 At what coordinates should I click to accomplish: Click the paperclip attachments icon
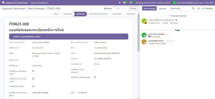pyautogui.click(x=193, y=8)
